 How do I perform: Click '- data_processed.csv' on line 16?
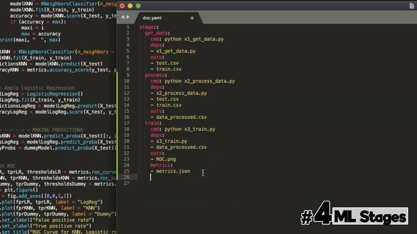[179, 117]
